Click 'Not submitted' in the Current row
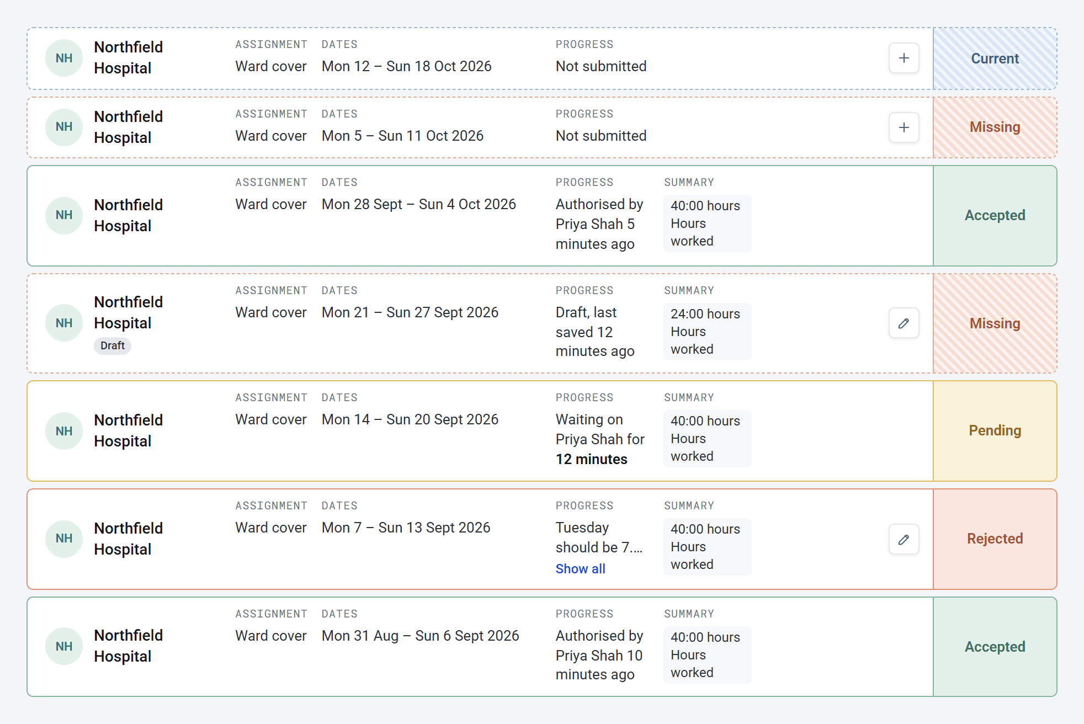Screen dimensions: 1084x724 [x=601, y=66]
